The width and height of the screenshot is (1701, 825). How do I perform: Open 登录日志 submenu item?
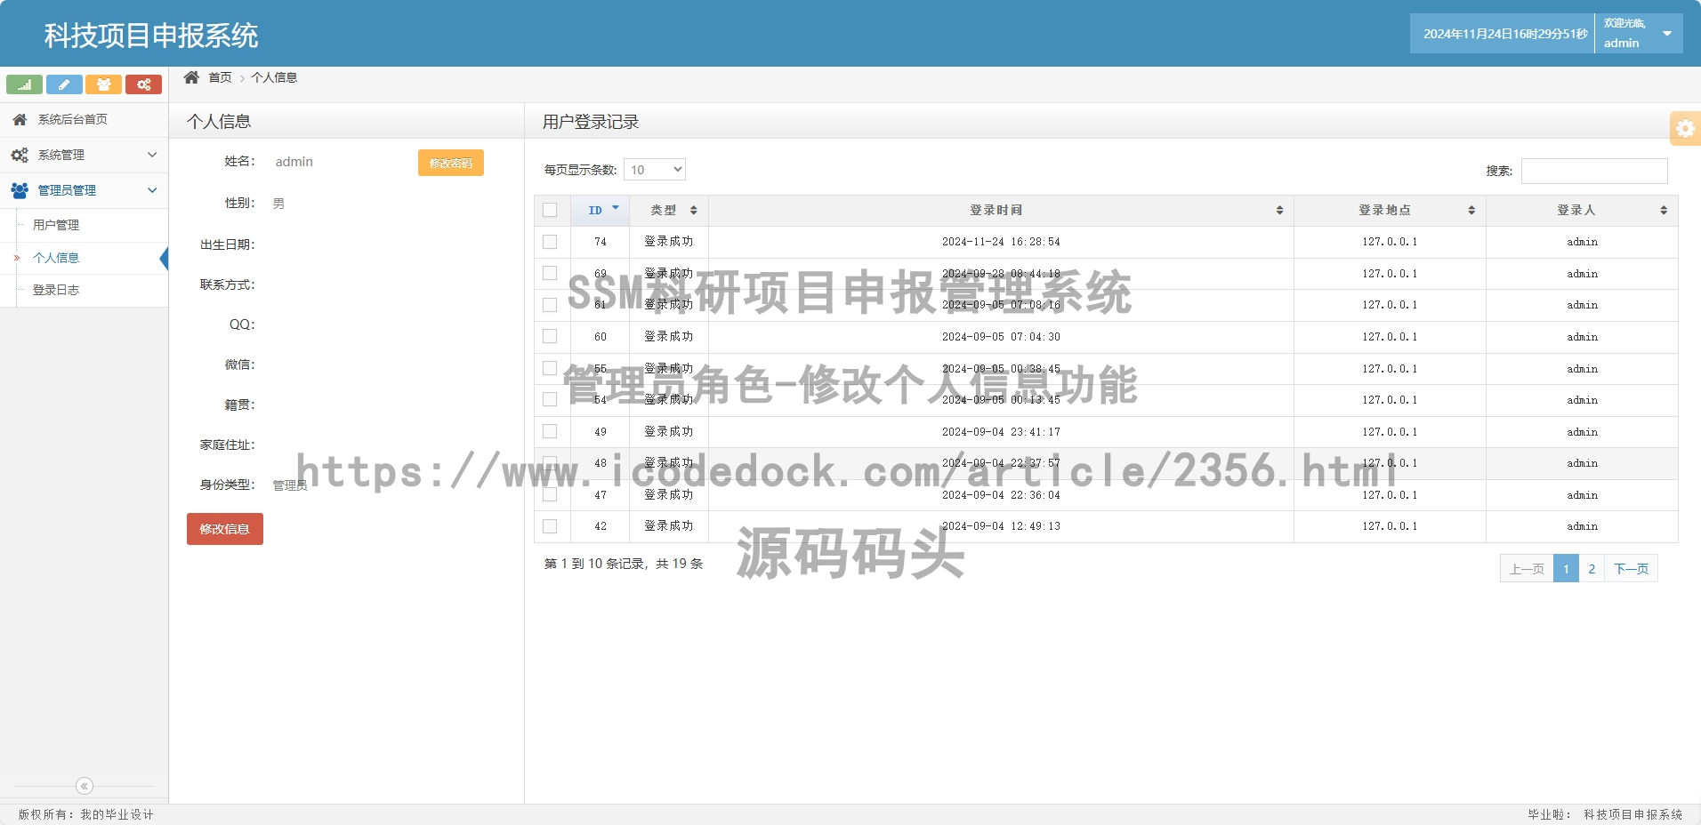point(56,290)
